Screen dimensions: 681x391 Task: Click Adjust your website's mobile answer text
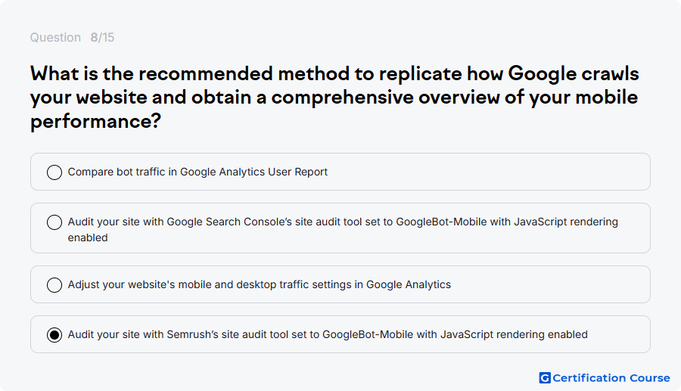pyautogui.click(x=260, y=284)
